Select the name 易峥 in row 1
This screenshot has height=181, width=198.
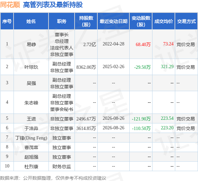[x=31, y=44]
